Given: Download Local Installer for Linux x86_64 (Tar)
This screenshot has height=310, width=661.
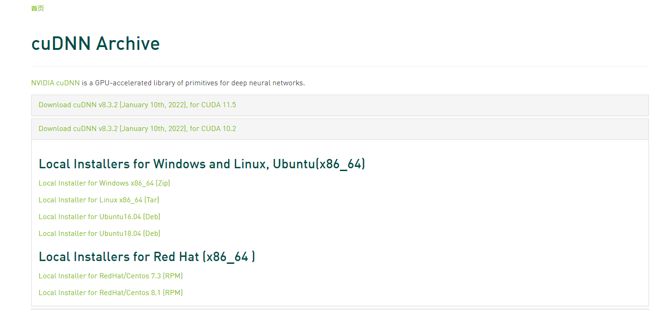Looking at the screenshot, I should pos(99,200).
